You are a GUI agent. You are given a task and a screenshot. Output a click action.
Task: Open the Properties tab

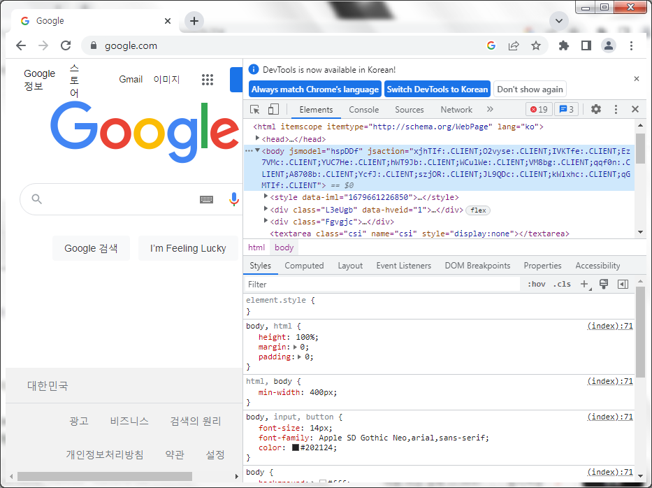[x=542, y=266]
